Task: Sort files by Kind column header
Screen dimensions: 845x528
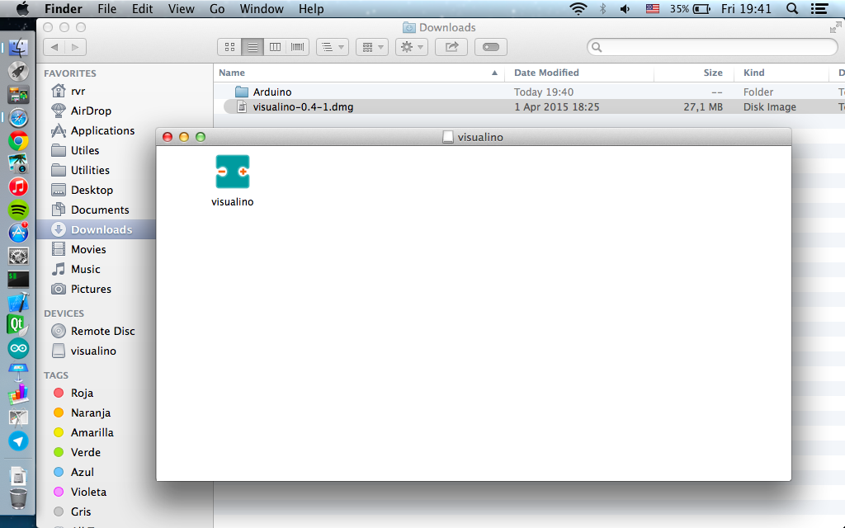Action: (781, 73)
